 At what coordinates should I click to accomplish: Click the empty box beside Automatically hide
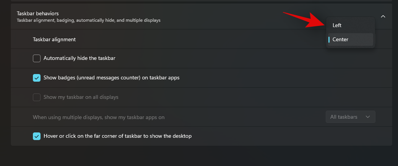click(37, 58)
